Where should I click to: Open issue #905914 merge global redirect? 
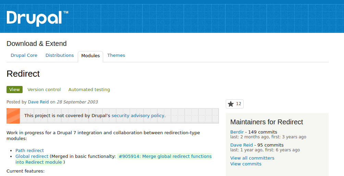[165, 156]
